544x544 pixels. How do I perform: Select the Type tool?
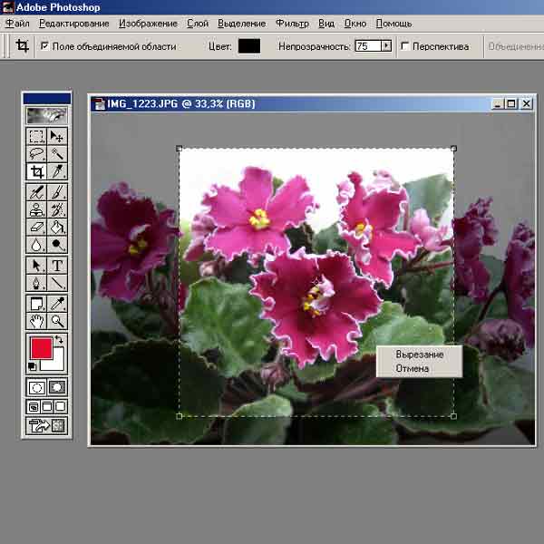[x=57, y=266]
